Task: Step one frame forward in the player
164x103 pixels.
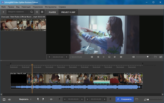Action: coord(115,57)
